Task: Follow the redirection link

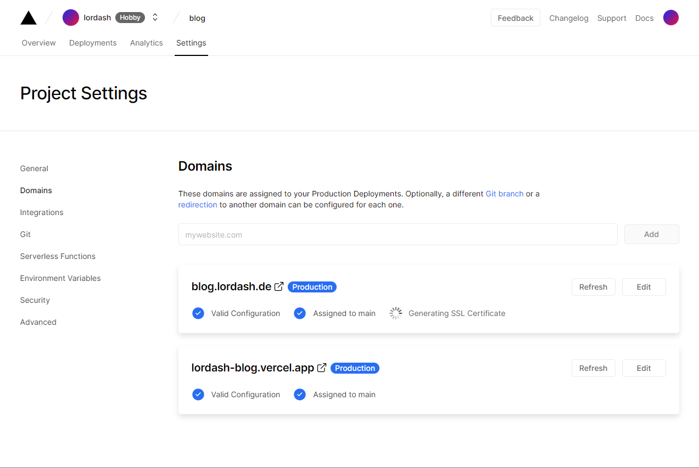Action: point(198,205)
